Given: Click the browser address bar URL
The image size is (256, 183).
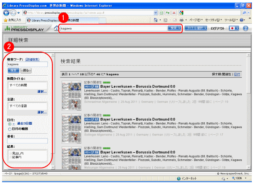Looking at the screenshot, I should point(66,13).
